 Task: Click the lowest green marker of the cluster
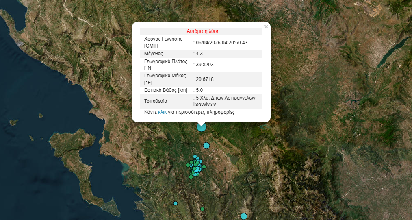(x=191, y=177)
